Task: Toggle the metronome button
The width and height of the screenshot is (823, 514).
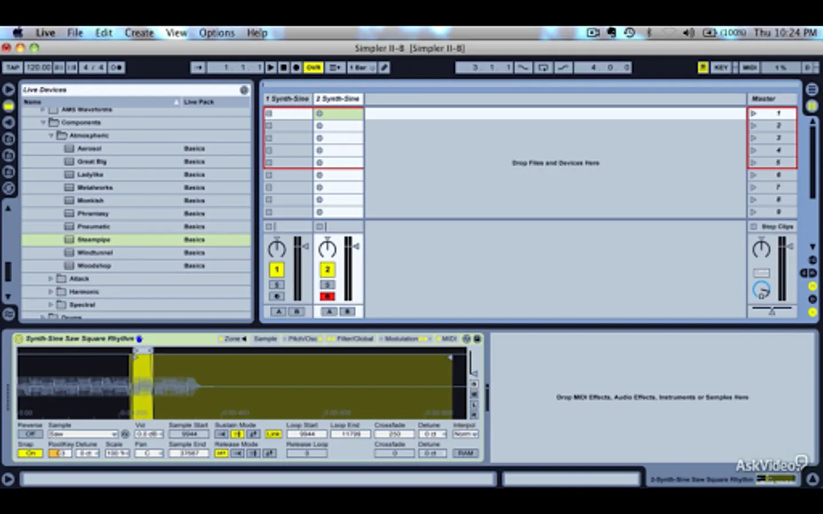Action: pyautogui.click(x=117, y=67)
